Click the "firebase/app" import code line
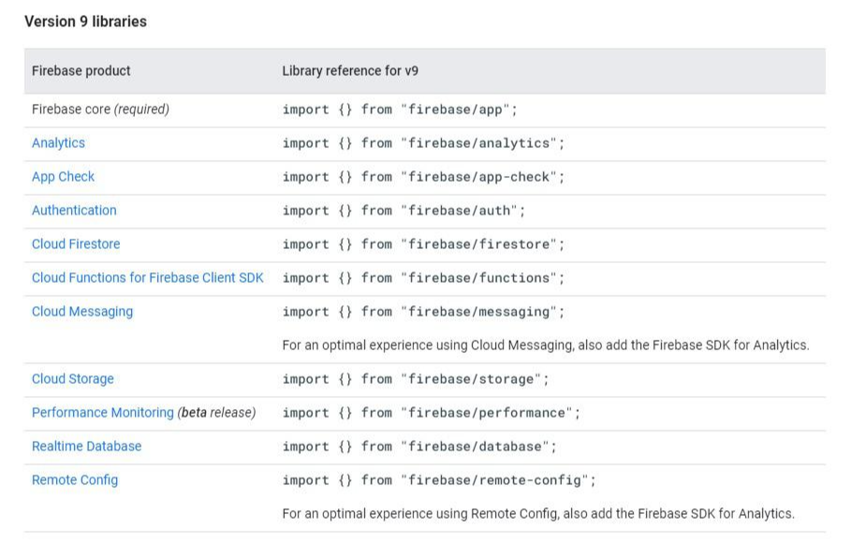Image resolution: width=851 pixels, height=543 pixels. 400,110
